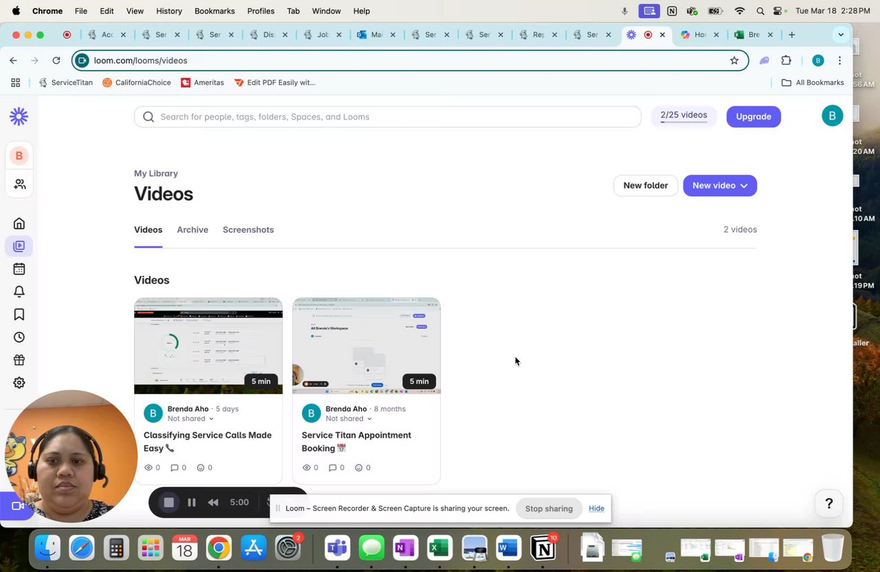880x572 pixels.
Task: Open the Loom logo home icon
Action: click(x=19, y=117)
